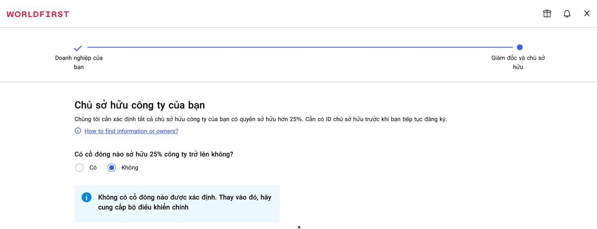Viewport: 597px width, 229px height.
Task: Click the blue info icon in the banner
Action: coord(86,197)
